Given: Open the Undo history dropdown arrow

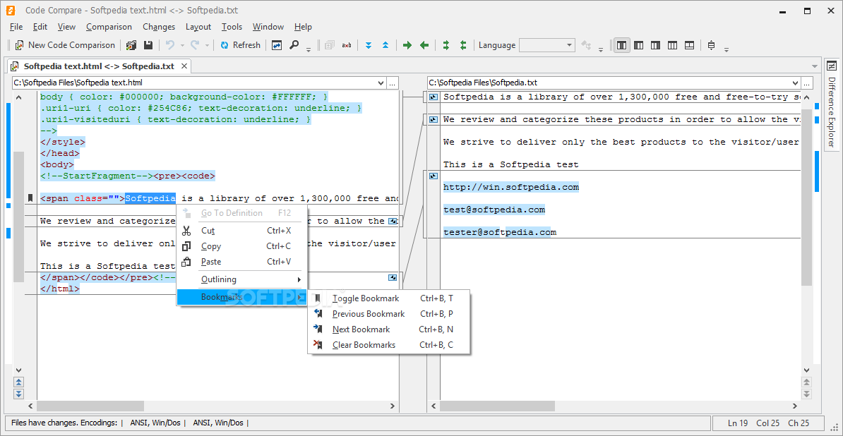Looking at the screenshot, I should pyautogui.click(x=182, y=46).
